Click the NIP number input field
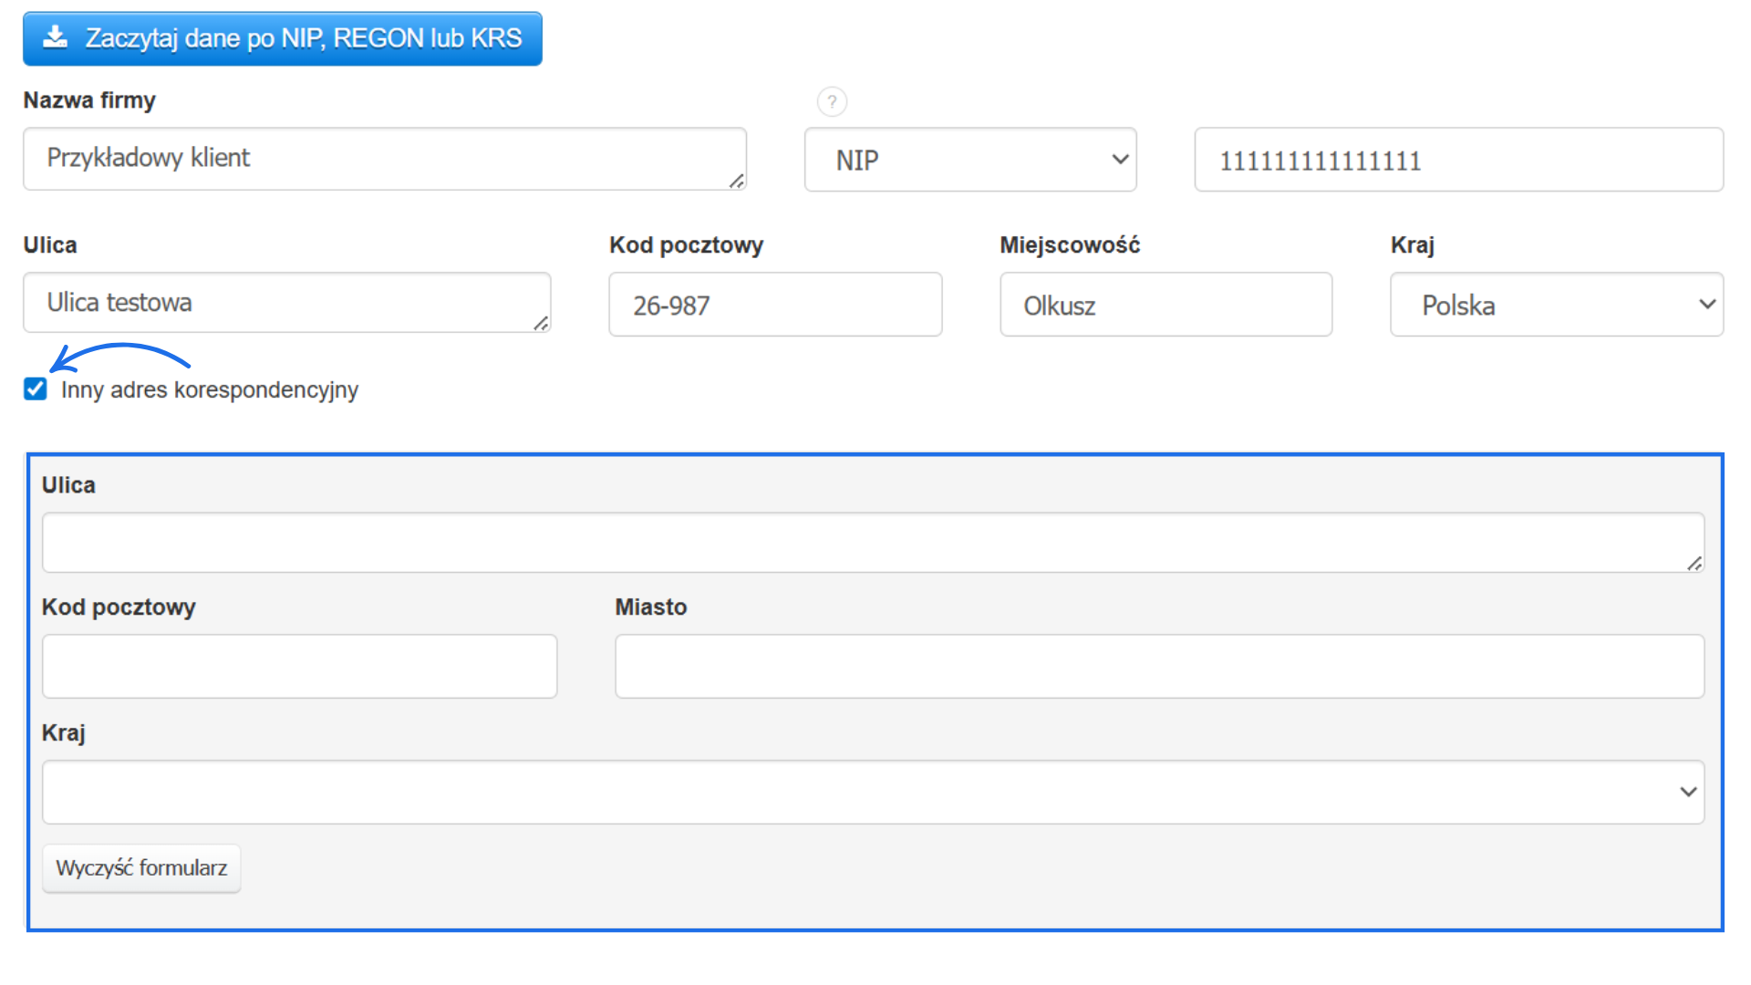Image resolution: width=1751 pixels, height=985 pixels. coord(1457,160)
